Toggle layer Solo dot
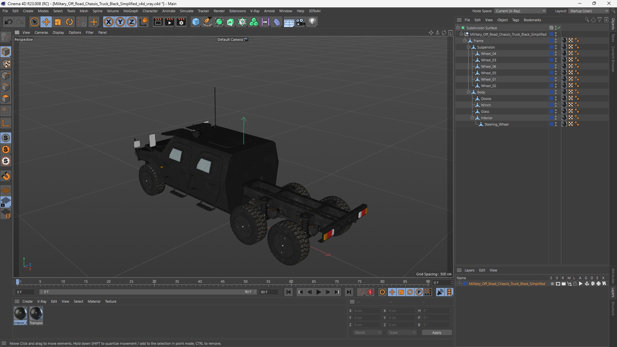This screenshot has width=617, height=347. (552, 284)
